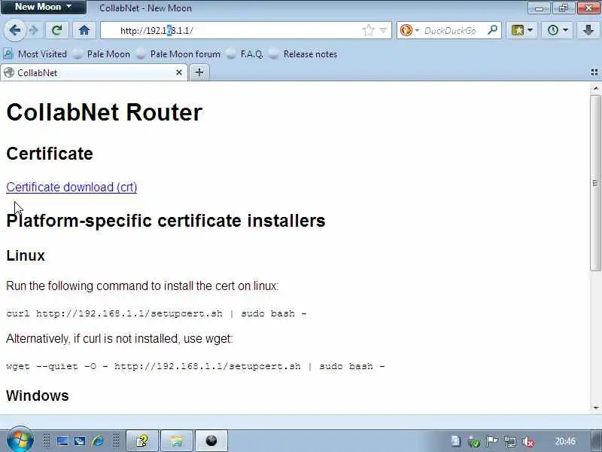Click the Certificate download (crt) link
Screen dimensions: 602x452
tap(71, 187)
